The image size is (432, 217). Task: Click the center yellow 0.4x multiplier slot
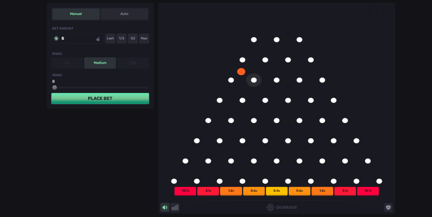click(276, 191)
